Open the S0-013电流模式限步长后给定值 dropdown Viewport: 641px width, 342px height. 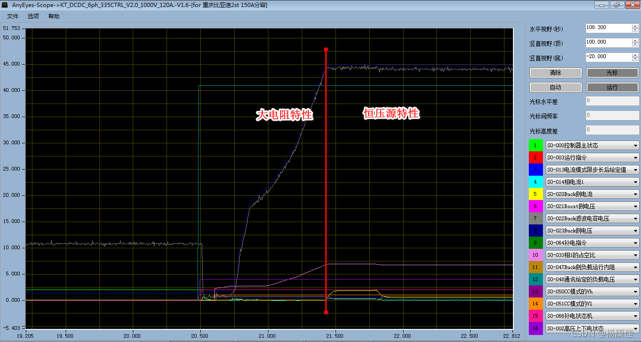(592, 170)
